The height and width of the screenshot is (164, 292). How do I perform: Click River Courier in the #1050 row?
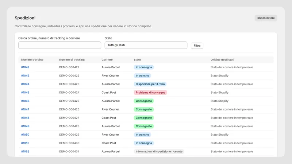(x=110, y=134)
